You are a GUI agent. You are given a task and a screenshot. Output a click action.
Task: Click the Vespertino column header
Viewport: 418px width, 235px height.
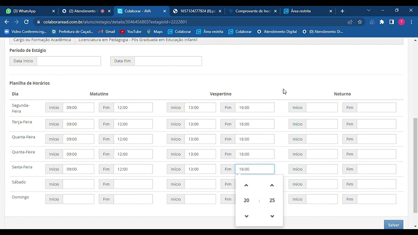click(x=220, y=94)
